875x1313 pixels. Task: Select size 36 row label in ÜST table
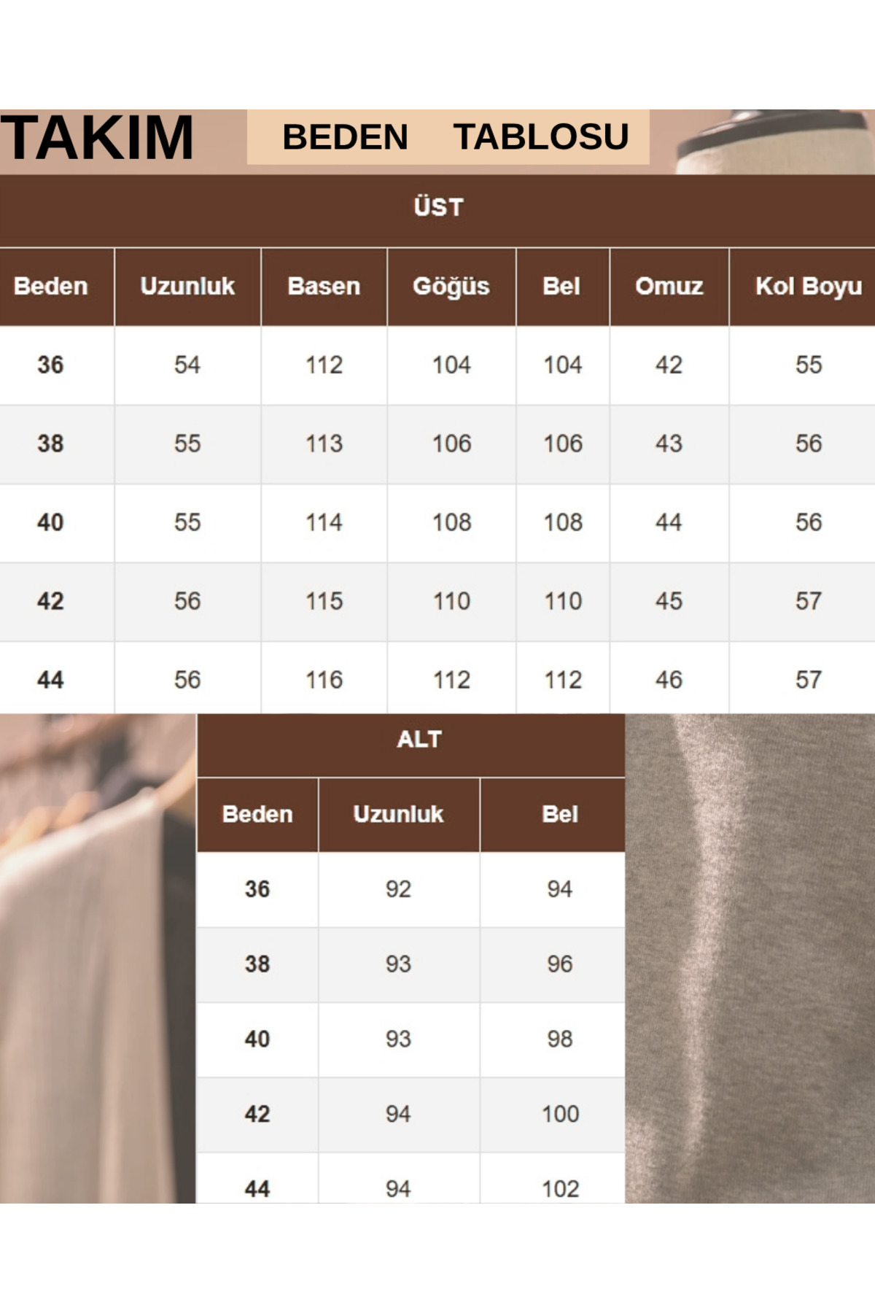(x=50, y=365)
